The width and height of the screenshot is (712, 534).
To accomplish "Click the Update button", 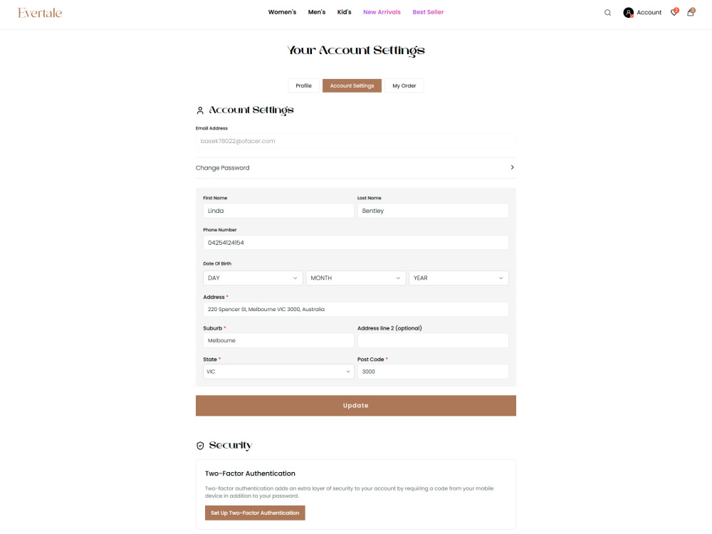I will (x=355, y=406).
